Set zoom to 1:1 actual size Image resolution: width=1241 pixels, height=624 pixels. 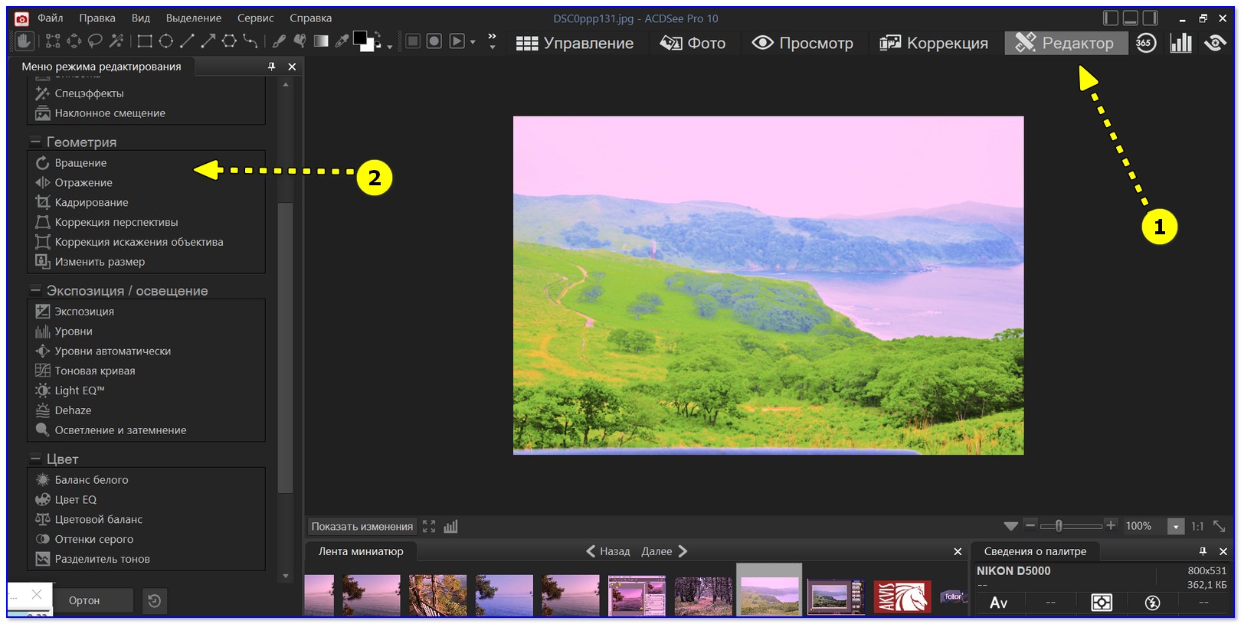click(x=1197, y=526)
